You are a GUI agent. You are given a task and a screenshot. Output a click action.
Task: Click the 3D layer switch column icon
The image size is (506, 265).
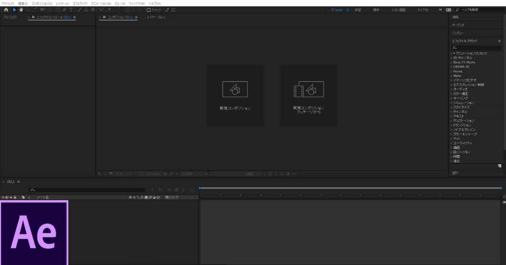(x=158, y=197)
